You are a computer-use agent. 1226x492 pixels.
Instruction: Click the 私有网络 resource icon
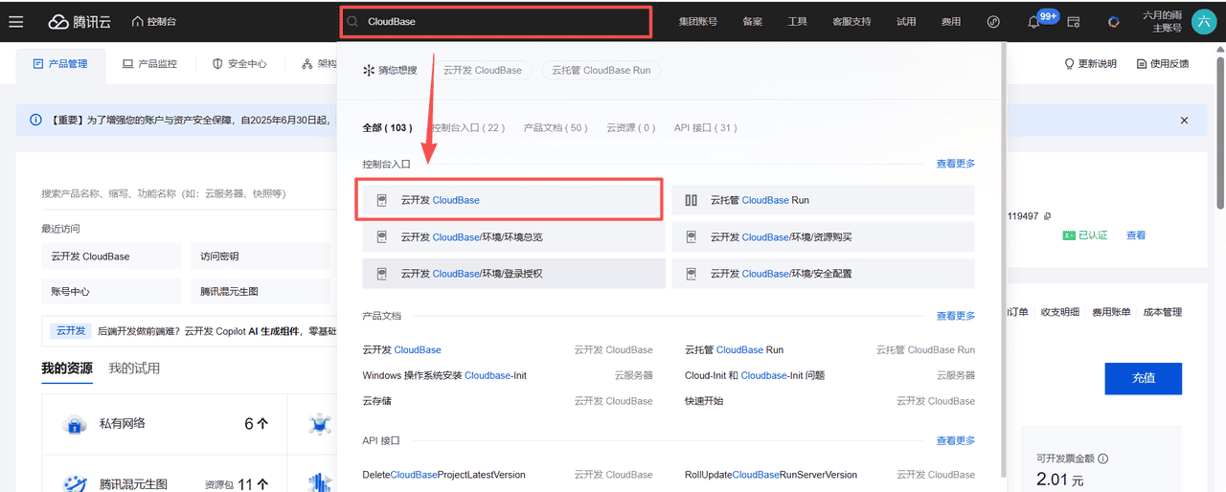click(75, 424)
